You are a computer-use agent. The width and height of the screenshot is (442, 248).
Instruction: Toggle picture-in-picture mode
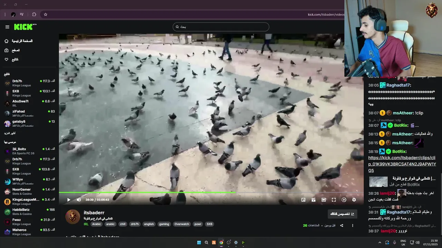(x=304, y=200)
